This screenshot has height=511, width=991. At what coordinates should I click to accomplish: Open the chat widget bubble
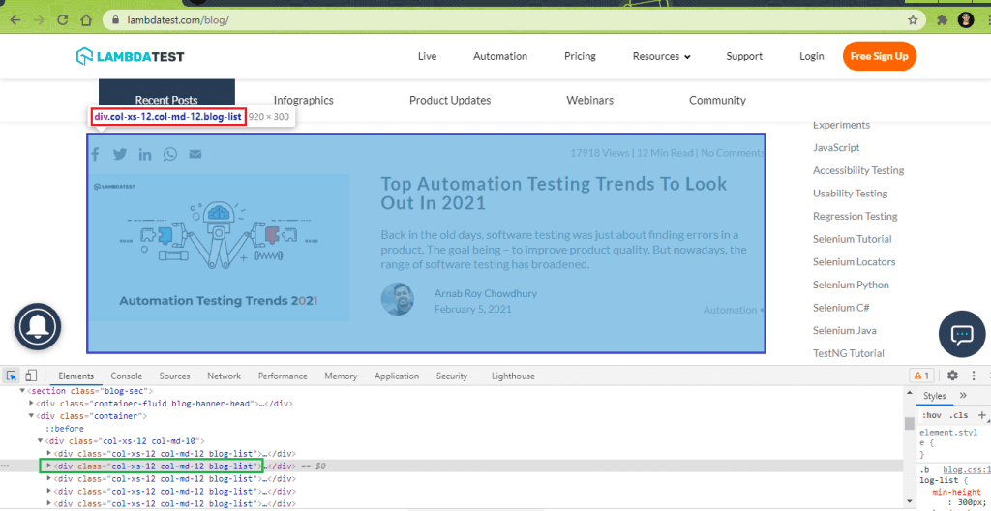click(x=962, y=334)
